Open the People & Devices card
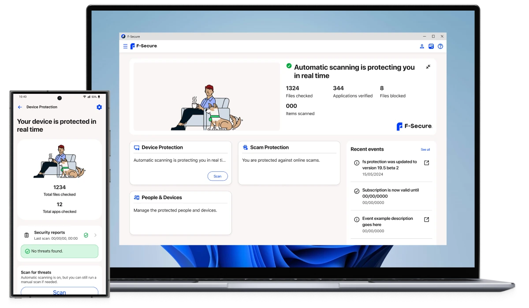This screenshot has width=529, height=308. click(181, 213)
